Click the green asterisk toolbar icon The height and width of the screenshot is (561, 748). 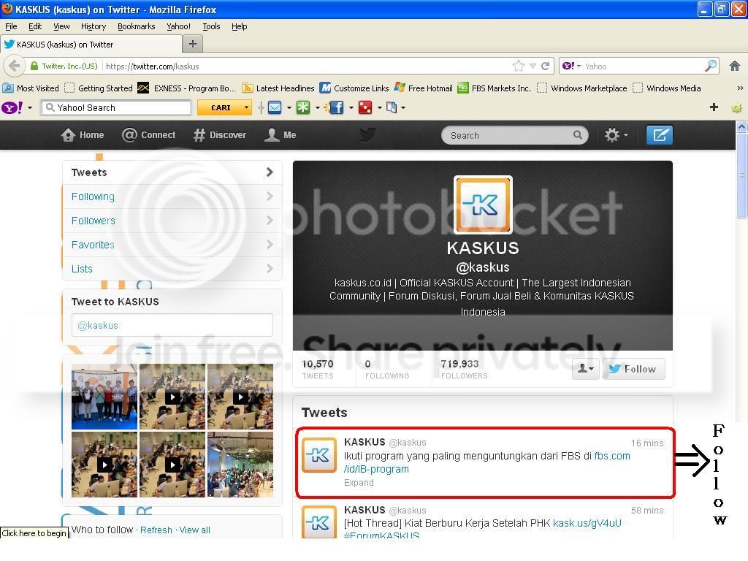(x=303, y=108)
